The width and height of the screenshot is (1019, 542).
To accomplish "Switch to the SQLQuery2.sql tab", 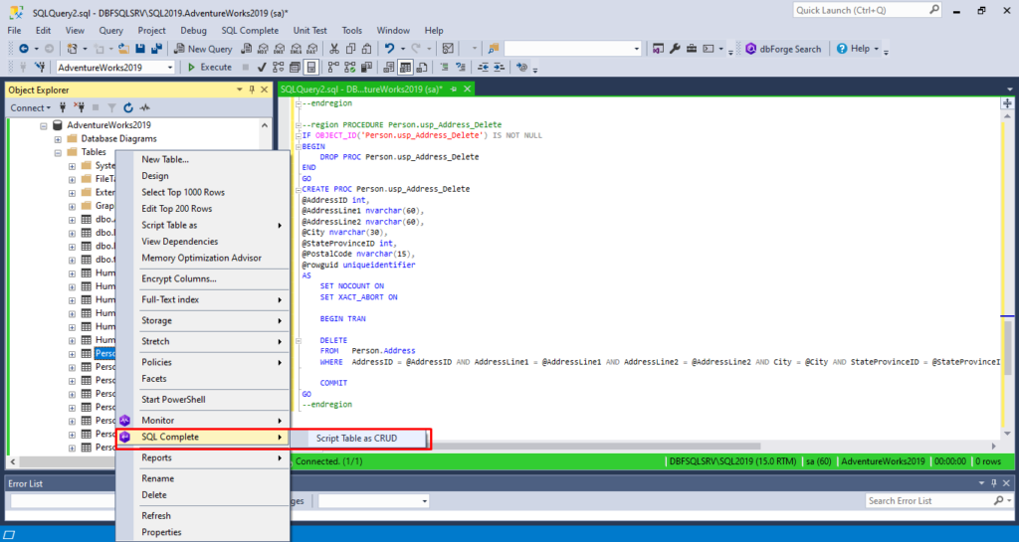I will pyautogui.click(x=361, y=89).
